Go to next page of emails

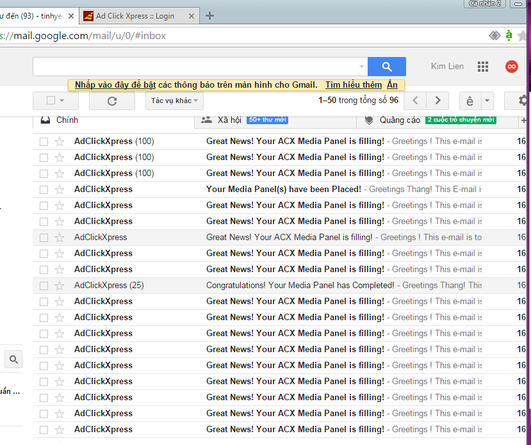[x=437, y=101]
